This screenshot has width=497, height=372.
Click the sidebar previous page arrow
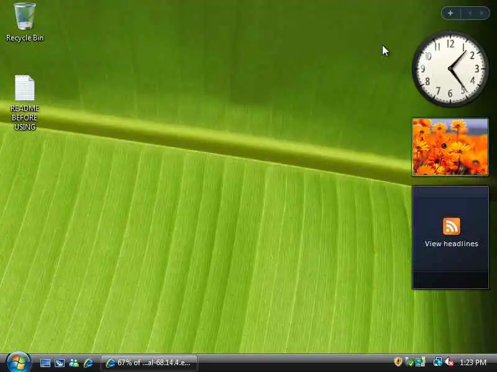[x=470, y=13]
